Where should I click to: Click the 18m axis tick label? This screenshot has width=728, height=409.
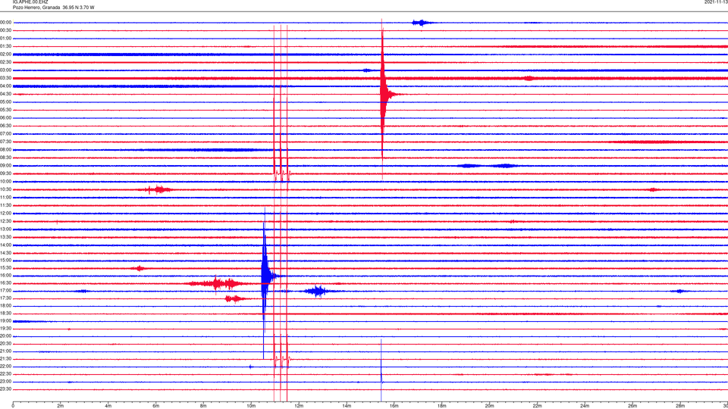(x=441, y=406)
